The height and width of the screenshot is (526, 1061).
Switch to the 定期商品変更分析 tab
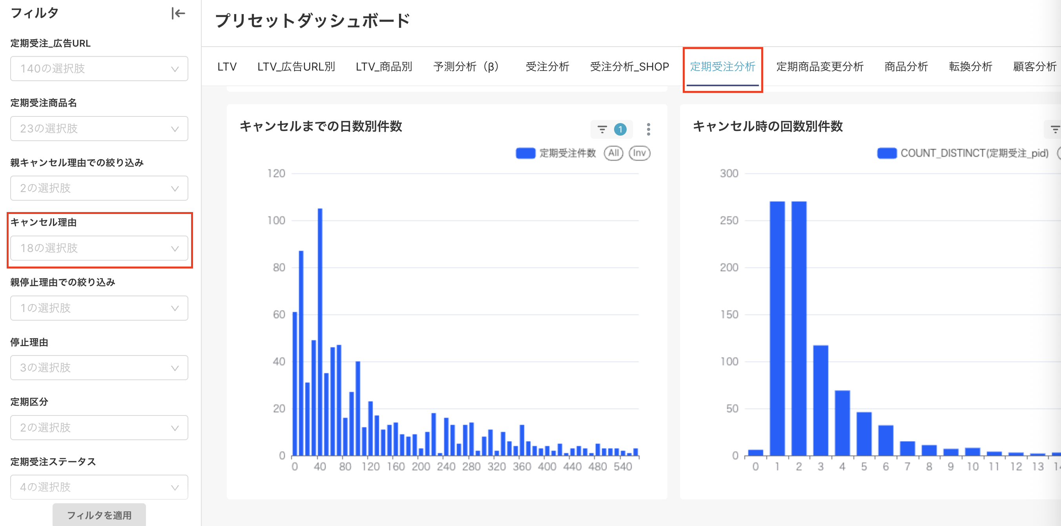(x=820, y=67)
